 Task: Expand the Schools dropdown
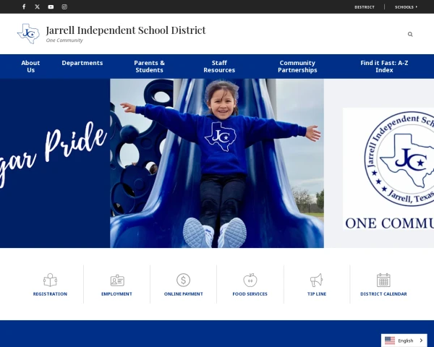pyautogui.click(x=406, y=7)
